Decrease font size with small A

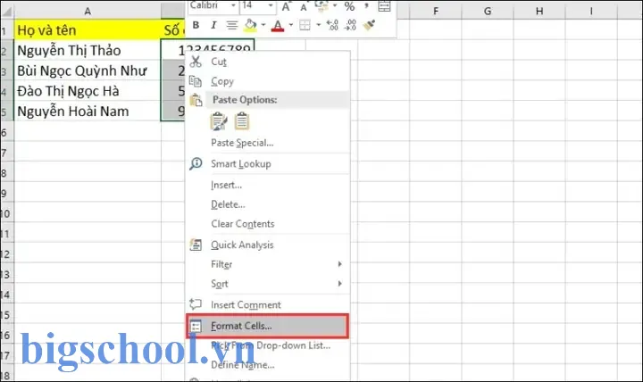coord(304,7)
